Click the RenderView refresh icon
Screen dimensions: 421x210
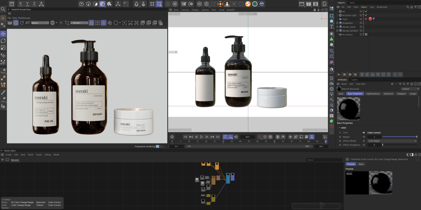[x=22, y=23]
